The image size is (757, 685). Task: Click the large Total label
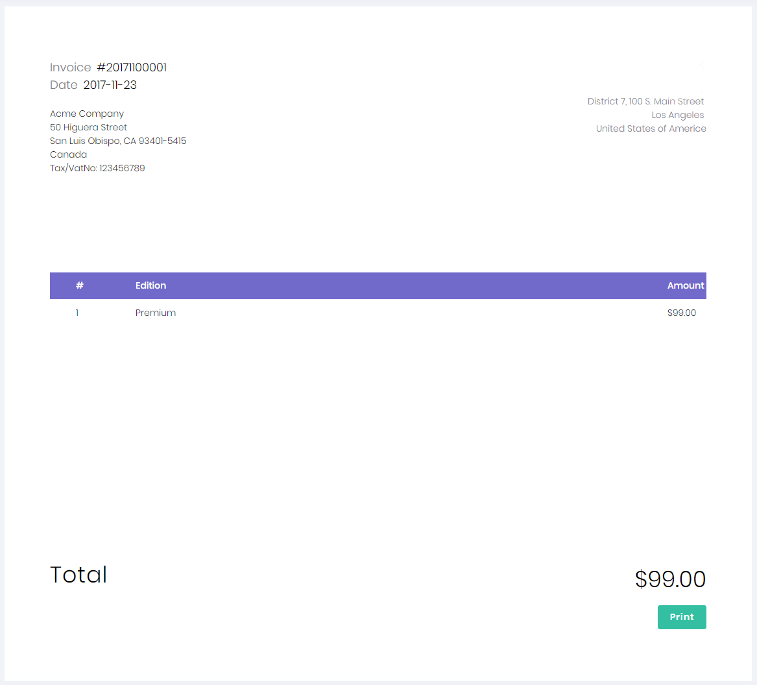(78, 575)
